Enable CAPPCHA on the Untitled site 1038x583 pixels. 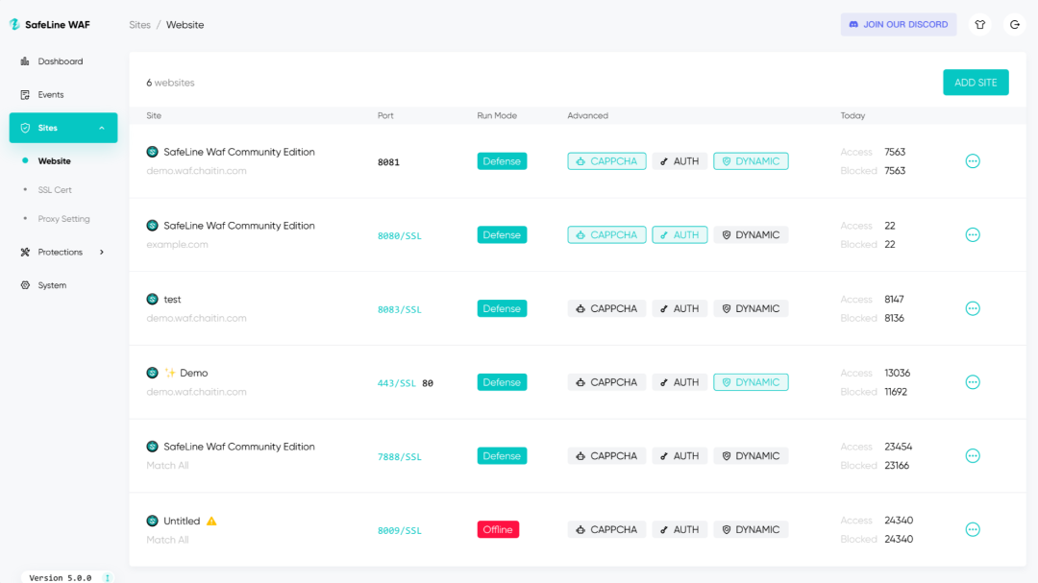606,529
